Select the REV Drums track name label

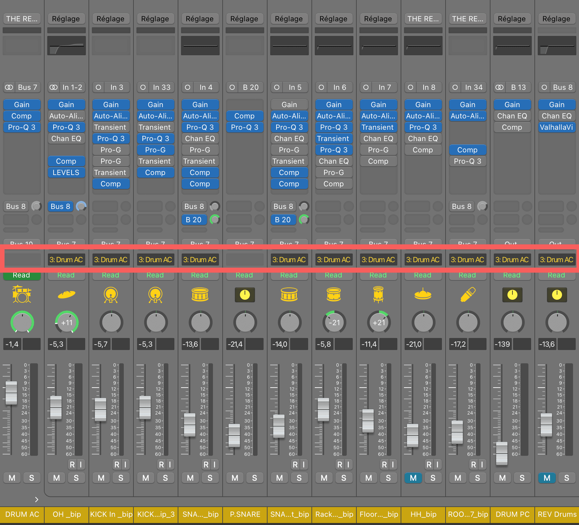pos(557,514)
